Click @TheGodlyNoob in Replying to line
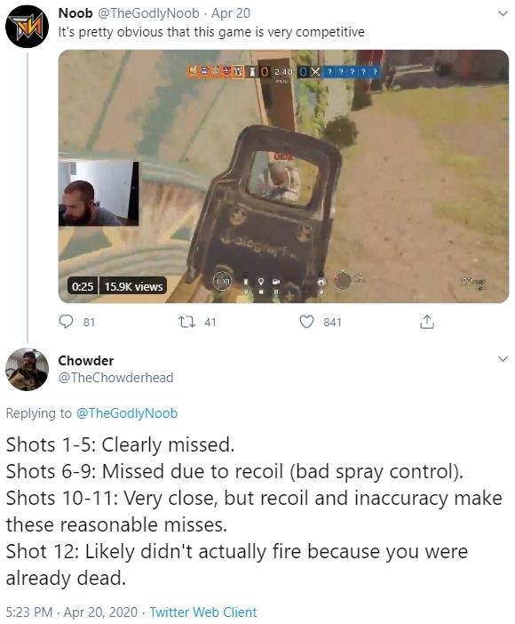The width and height of the screenshot is (515, 624). click(x=126, y=413)
